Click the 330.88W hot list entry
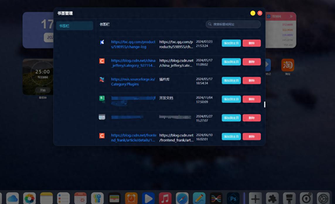Viewport: 335px width, 204px height. 287,35
